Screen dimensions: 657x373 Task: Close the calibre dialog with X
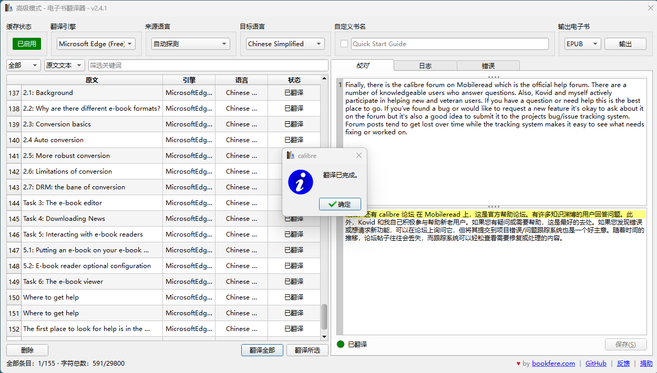pyautogui.click(x=359, y=155)
